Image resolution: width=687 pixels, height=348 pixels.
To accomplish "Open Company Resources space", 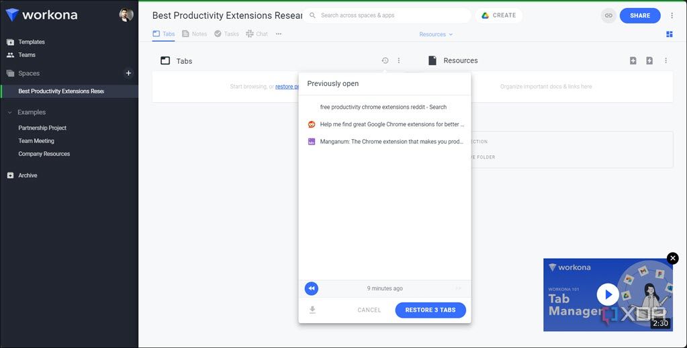I will point(44,154).
